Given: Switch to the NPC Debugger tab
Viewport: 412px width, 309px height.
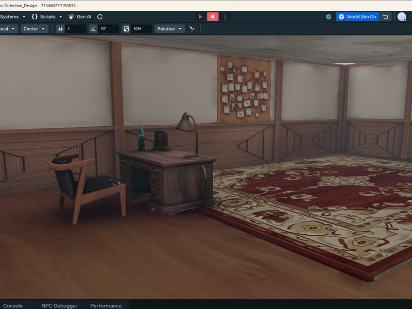Looking at the screenshot, I should 59,305.
